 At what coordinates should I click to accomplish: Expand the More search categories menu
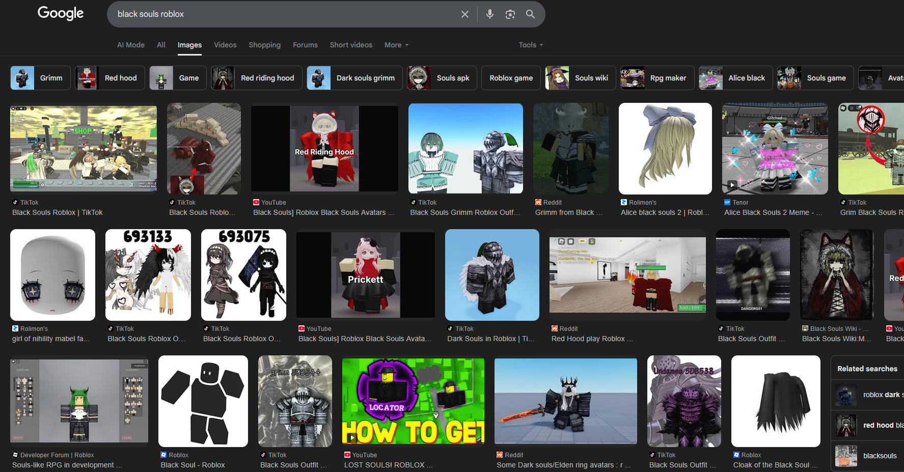[x=396, y=45]
